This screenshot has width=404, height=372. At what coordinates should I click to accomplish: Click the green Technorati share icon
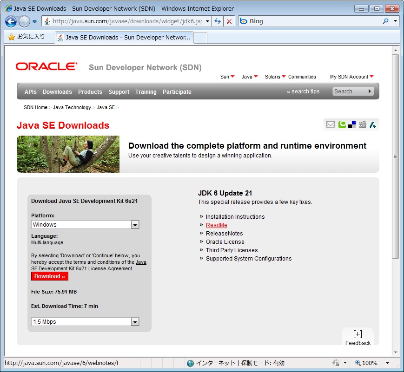(x=342, y=124)
